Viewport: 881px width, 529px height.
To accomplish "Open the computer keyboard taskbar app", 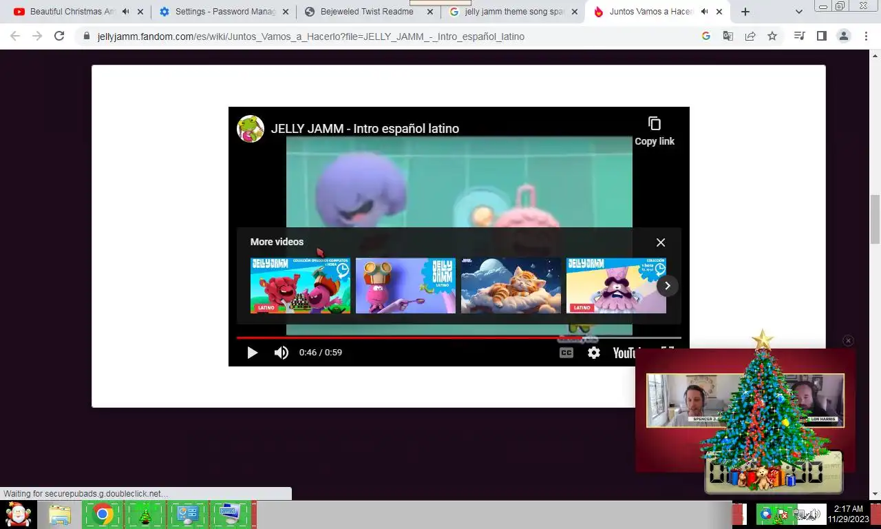I will [x=229, y=515].
